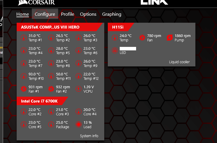Click the 1.39 V VCPU reading
This screenshot has height=143, width=217.
(89, 87)
